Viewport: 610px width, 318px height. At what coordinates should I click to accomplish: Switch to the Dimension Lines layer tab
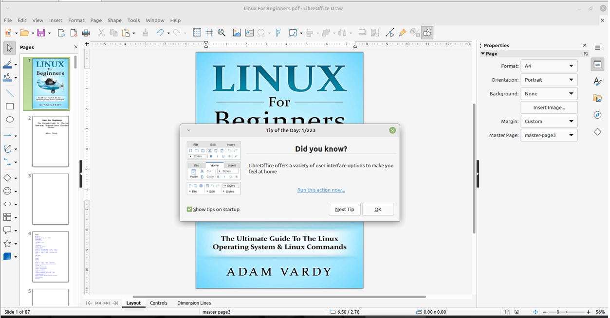click(194, 303)
